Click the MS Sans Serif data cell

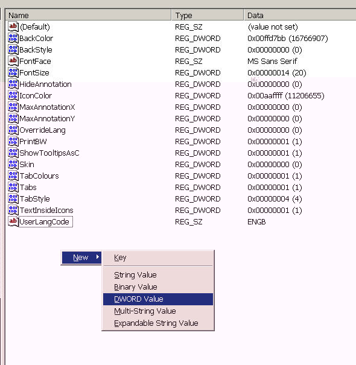(272, 61)
